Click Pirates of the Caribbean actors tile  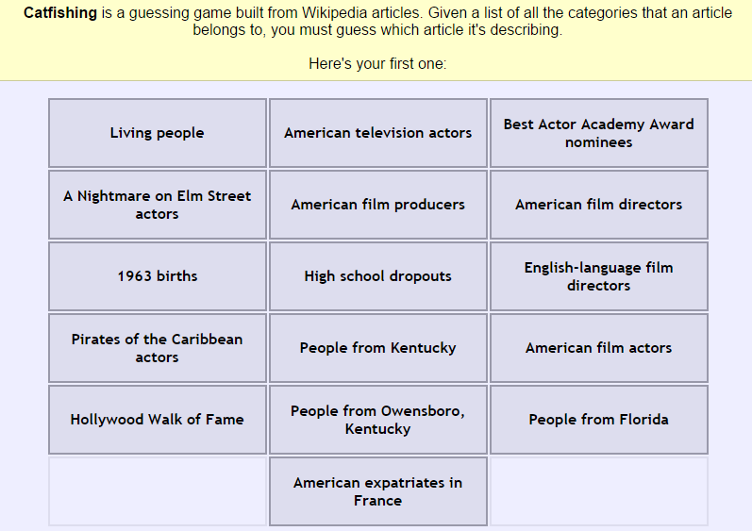(157, 348)
